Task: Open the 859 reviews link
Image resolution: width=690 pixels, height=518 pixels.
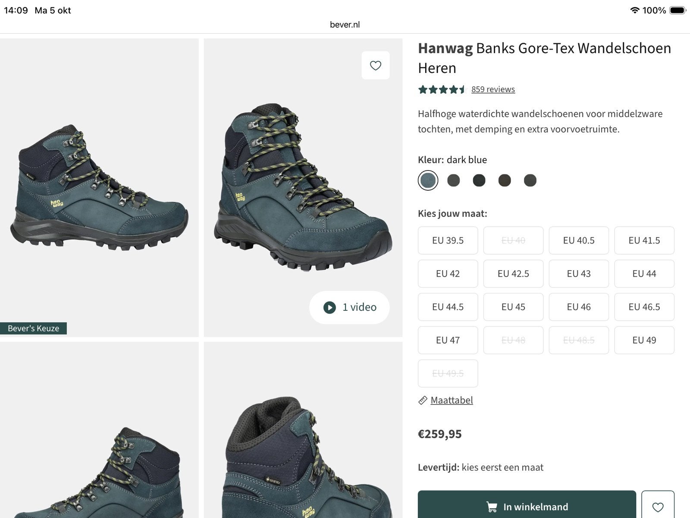Action: point(493,89)
